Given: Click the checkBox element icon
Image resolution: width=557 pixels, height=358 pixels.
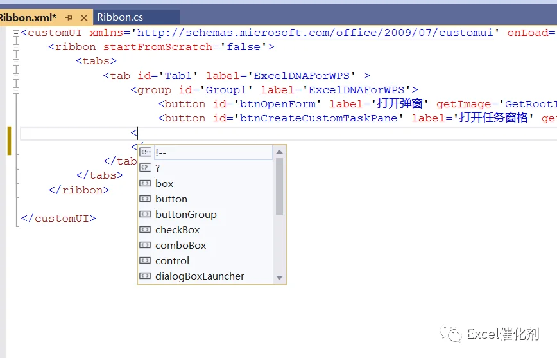Looking at the screenshot, I should [145, 229].
